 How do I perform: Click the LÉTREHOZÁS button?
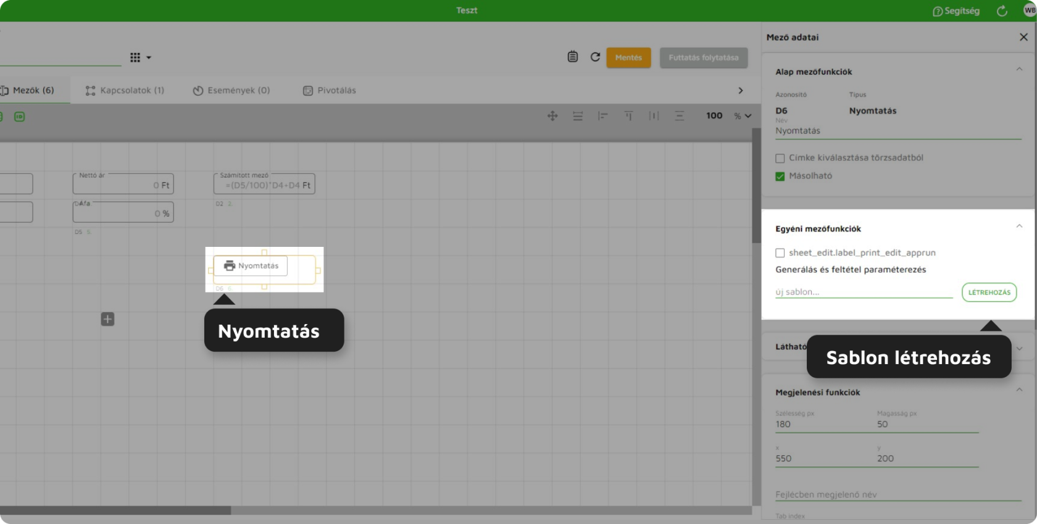pos(989,292)
